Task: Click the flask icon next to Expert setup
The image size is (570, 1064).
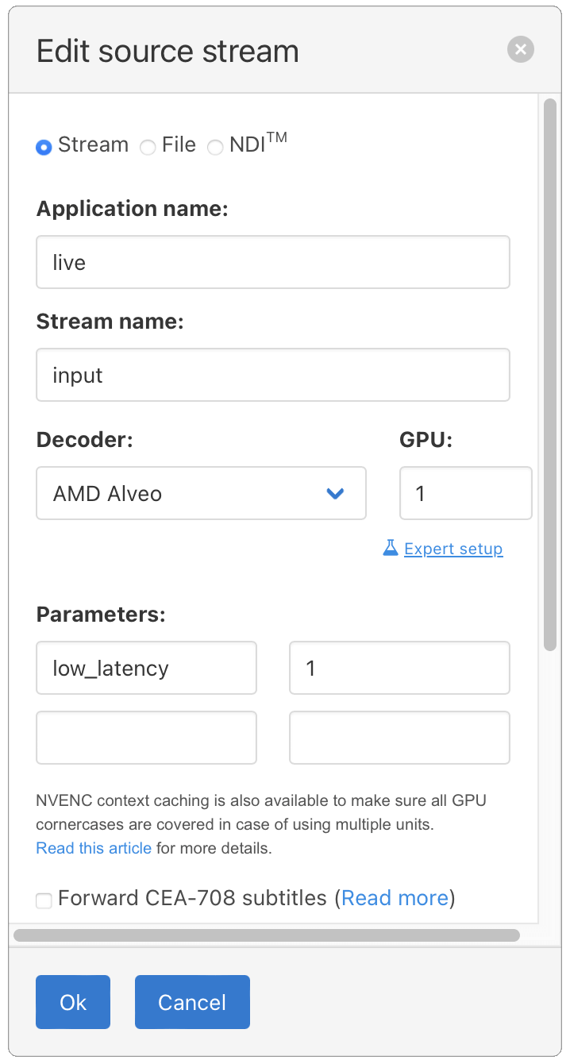Action: click(x=390, y=548)
